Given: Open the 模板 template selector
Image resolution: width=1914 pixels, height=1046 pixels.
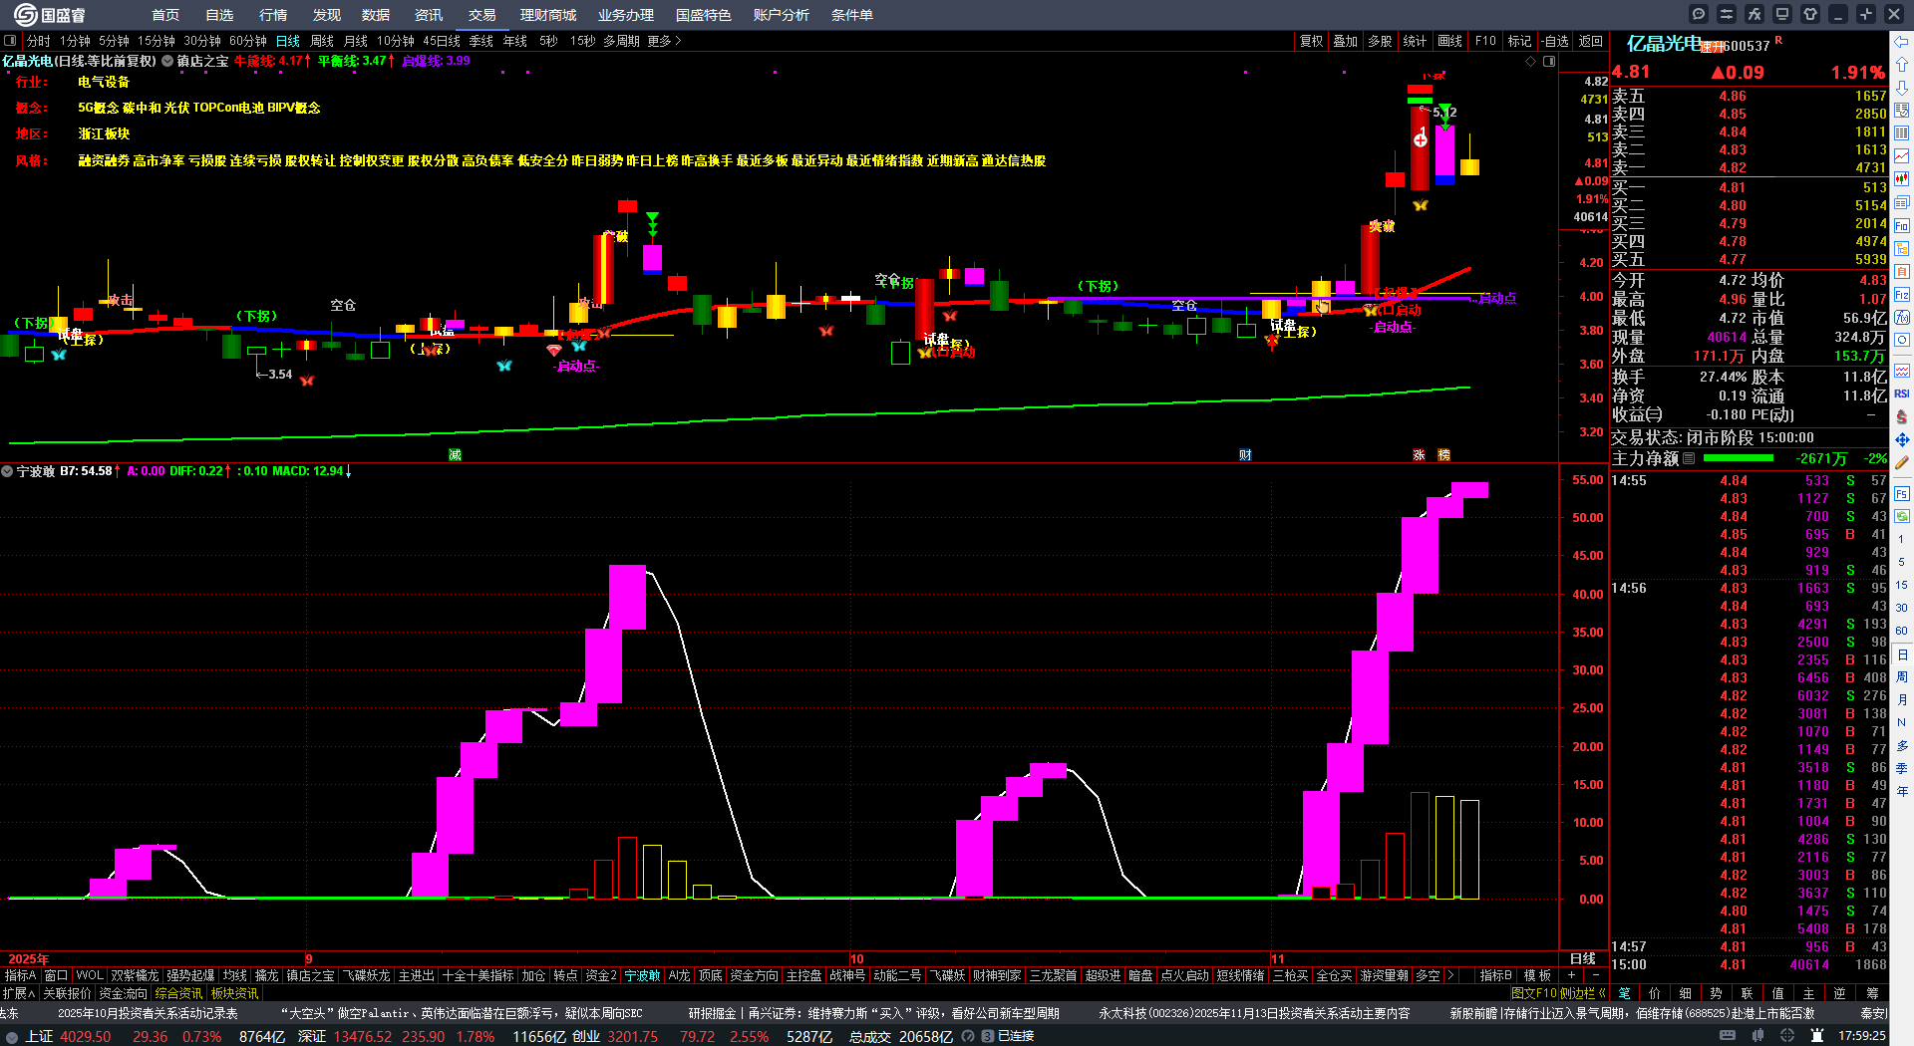Looking at the screenshot, I should 1537,975.
